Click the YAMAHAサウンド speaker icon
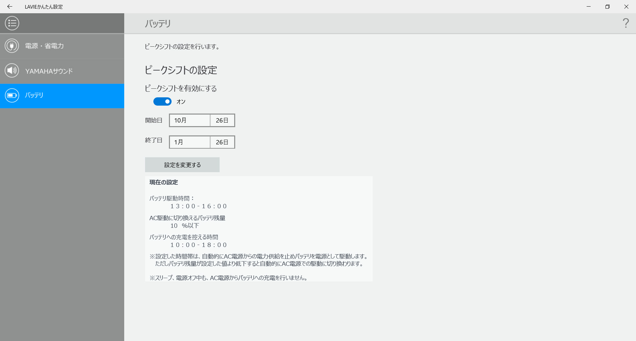This screenshot has width=636, height=341. 12,71
